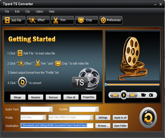This screenshot has height=138, width=165.
Task: Click the orange preview progress bar
Action: [x=133, y=84]
